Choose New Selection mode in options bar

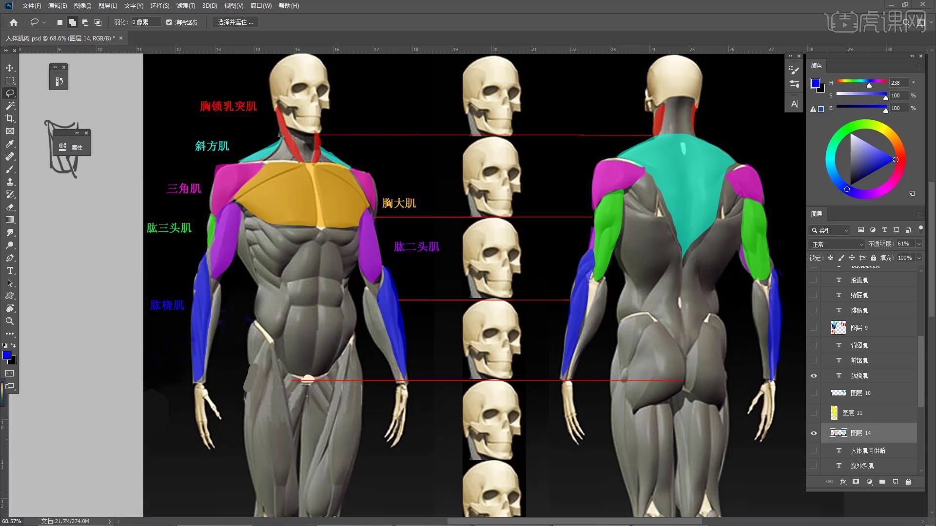click(60, 22)
